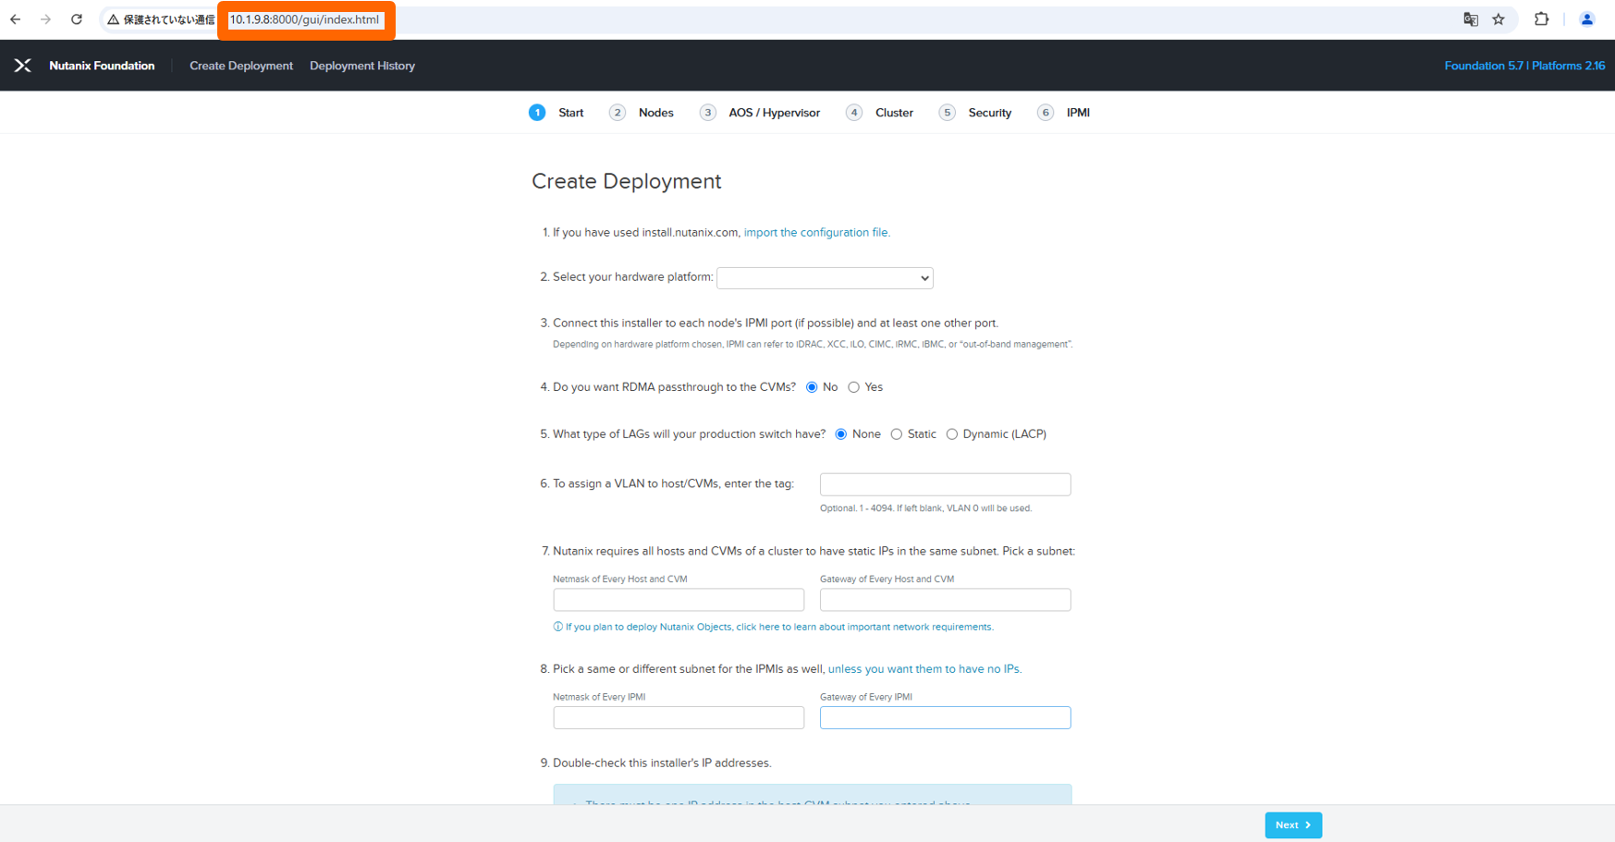Go to step 4 Cluster
Image resolution: width=1615 pixels, height=842 pixels.
tap(880, 113)
